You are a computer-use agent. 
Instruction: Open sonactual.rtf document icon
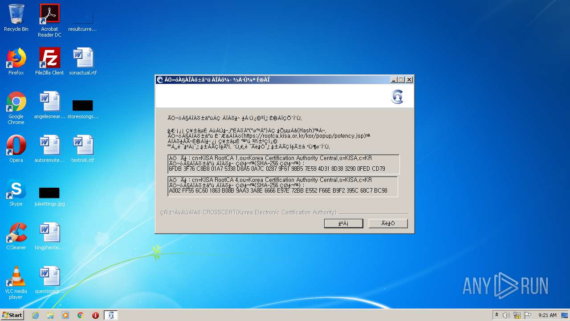pos(83,62)
